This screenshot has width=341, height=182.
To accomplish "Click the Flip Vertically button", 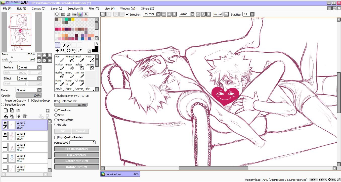I will coord(77,155).
